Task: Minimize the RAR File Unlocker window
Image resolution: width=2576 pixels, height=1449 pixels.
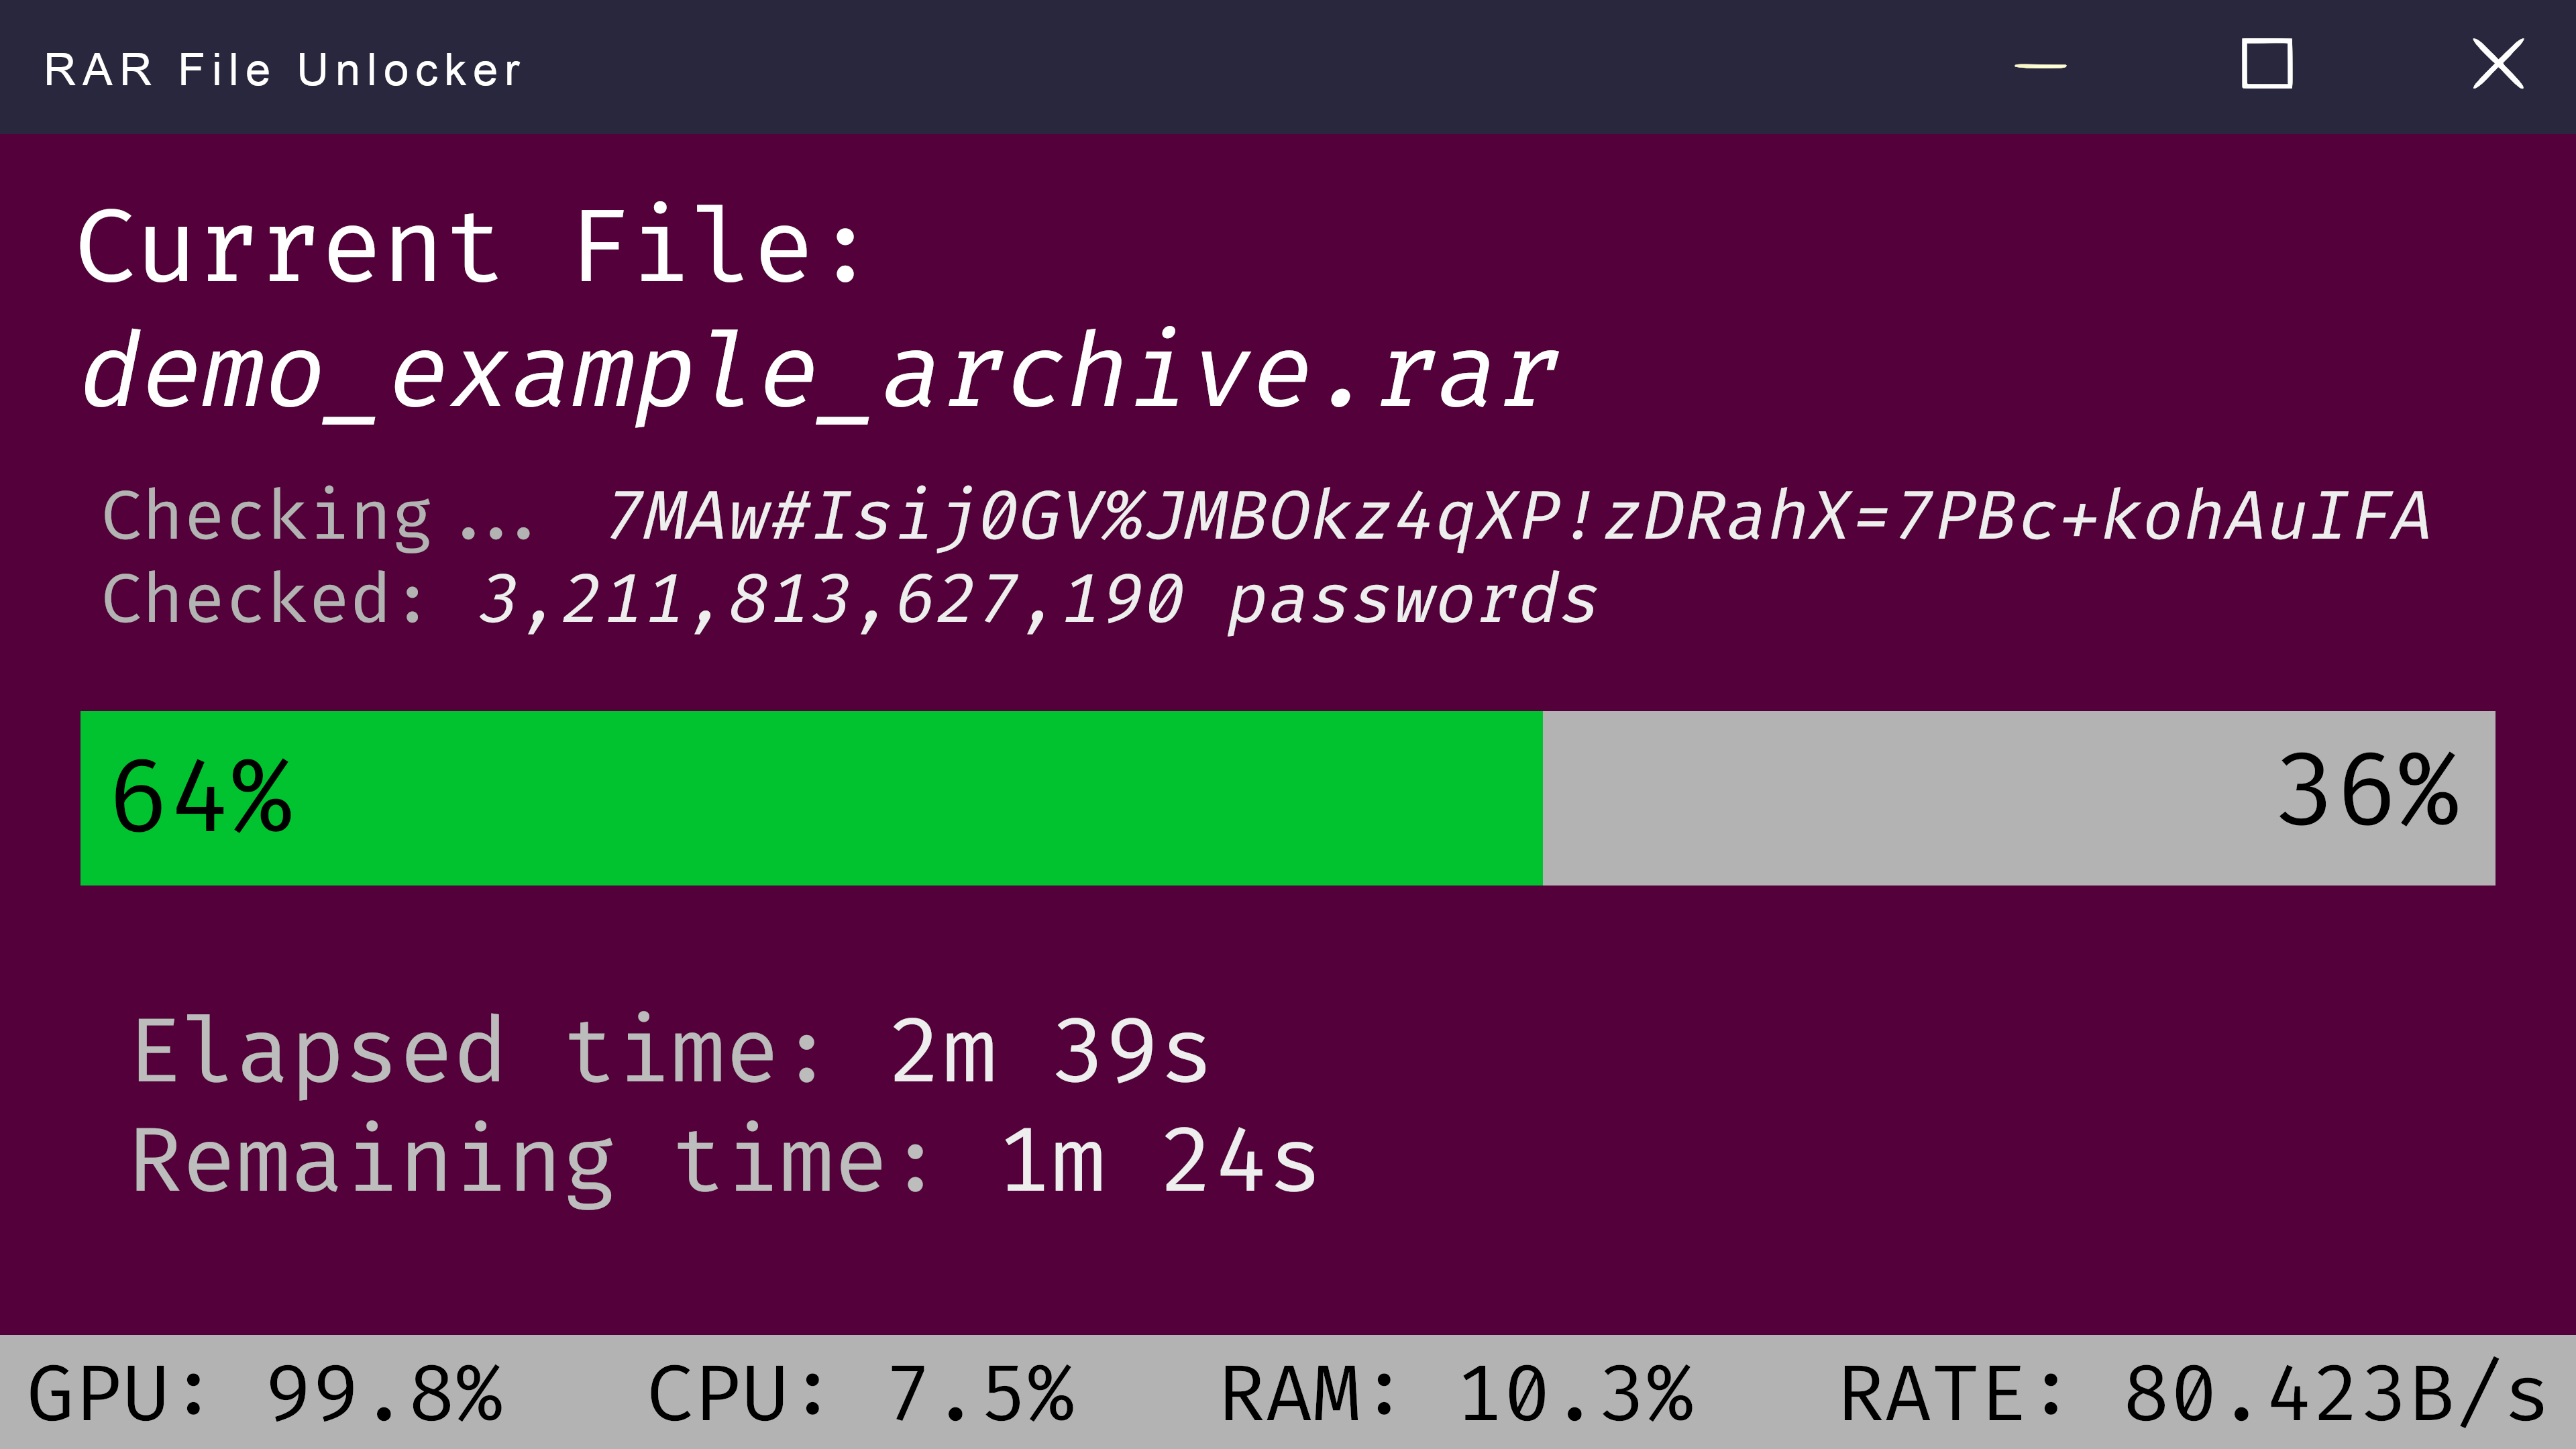Action: click(x=2040, y=66)
